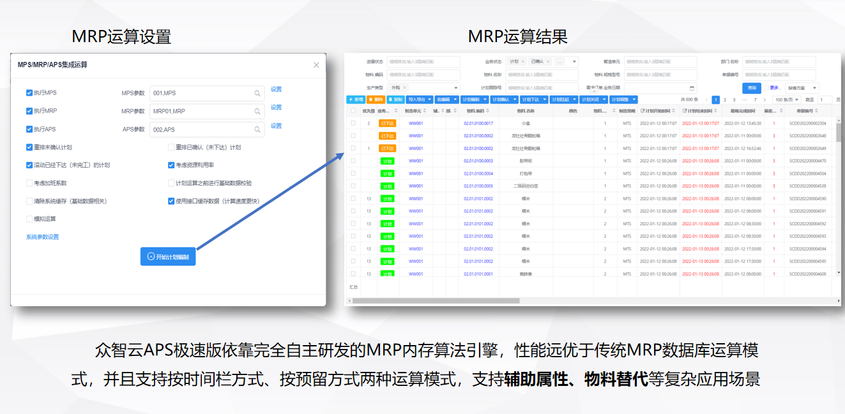This screenshot has height=414, width=845.
Task: Focus the MRP参数 input field
Action: pos(206,111)
